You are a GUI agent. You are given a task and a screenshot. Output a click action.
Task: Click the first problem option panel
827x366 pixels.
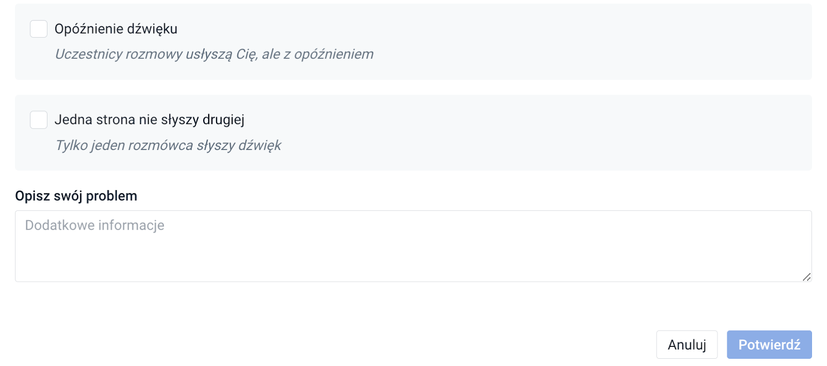click(413, 41)
